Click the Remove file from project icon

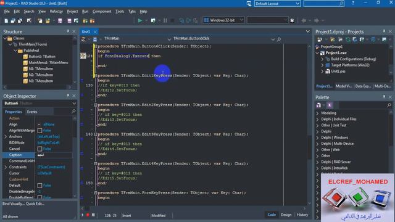(x=92, y=20)
